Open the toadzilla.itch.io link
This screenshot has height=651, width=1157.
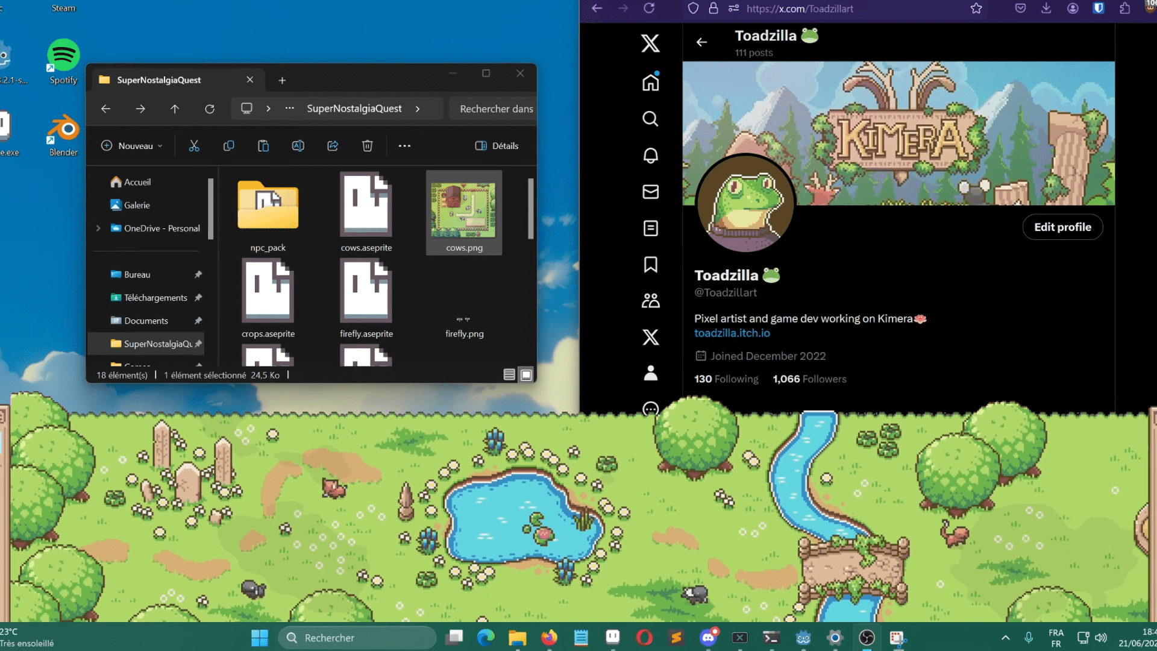[x=732, y=333]
